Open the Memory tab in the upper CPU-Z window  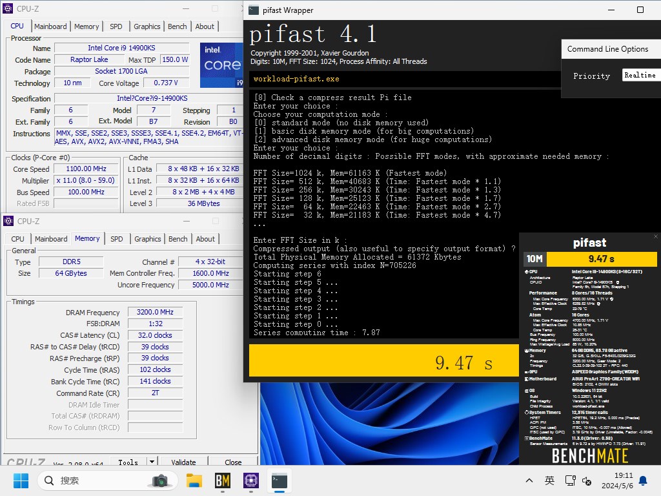pyautogui.click(x=86, y=26)
